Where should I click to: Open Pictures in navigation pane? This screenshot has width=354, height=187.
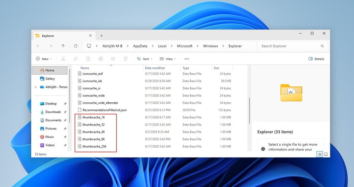(x=51, y=128)
